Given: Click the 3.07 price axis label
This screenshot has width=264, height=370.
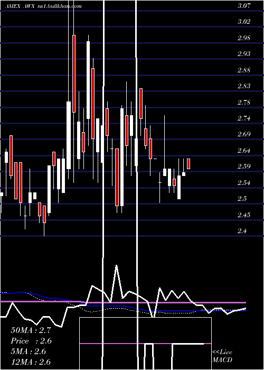Looking at the screenshot, I should click(244, 6).
